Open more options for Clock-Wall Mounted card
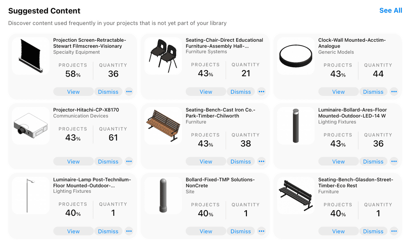Screen dimensions: 410x247 tap(394, 91)
